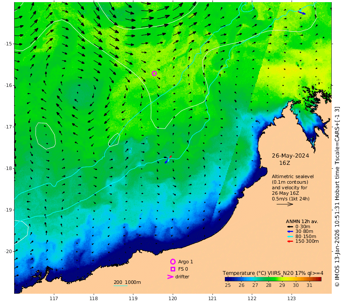Click the 117 longitude axis label
Screen dimensions: 342x304
(54, 298)
